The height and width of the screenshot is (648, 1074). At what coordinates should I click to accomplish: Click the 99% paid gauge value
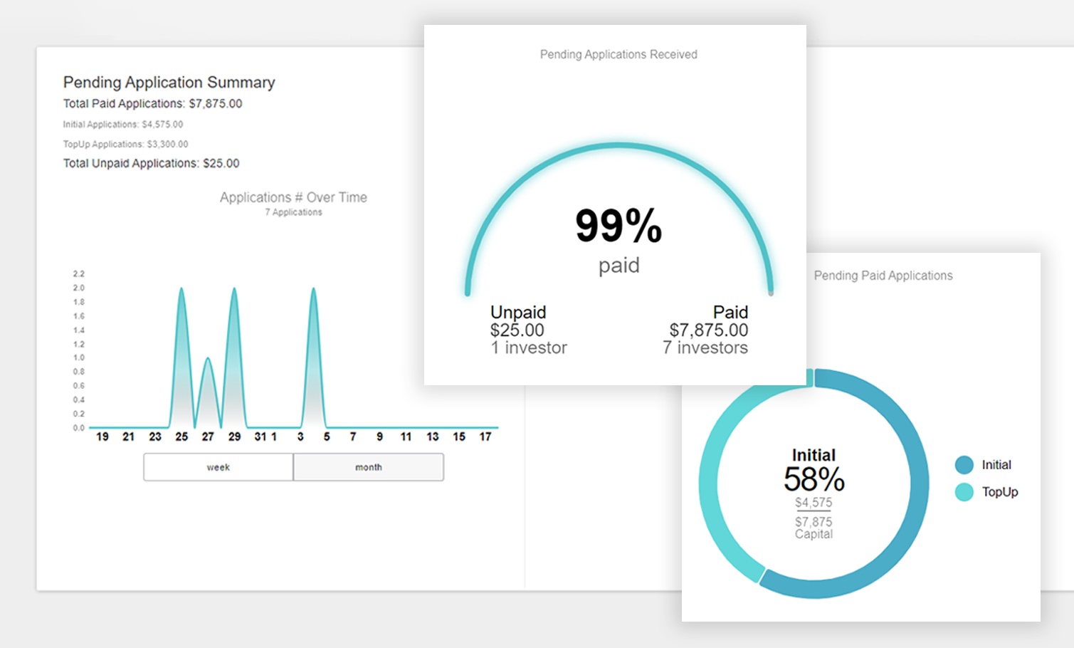coord(618,226)
